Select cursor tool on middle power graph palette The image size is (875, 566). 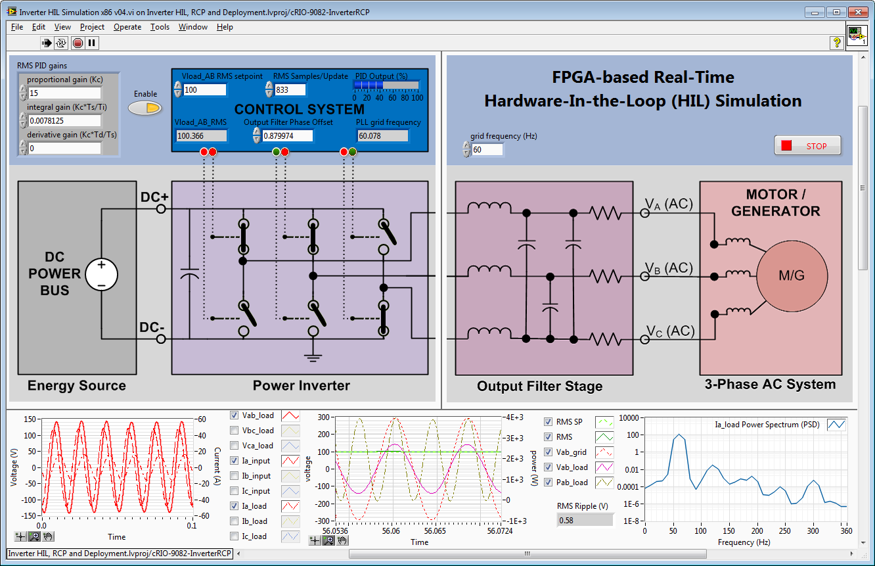pyautogui.click(x=314, y=540)
